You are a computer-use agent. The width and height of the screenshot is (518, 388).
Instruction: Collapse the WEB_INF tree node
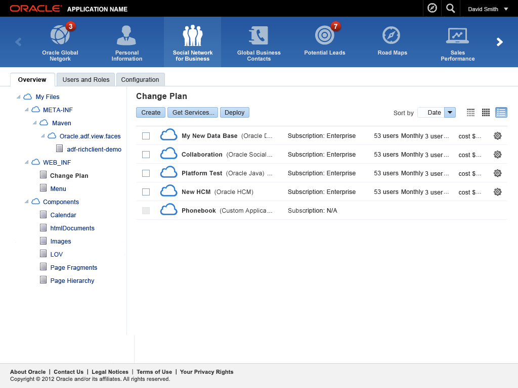point(26,162)
